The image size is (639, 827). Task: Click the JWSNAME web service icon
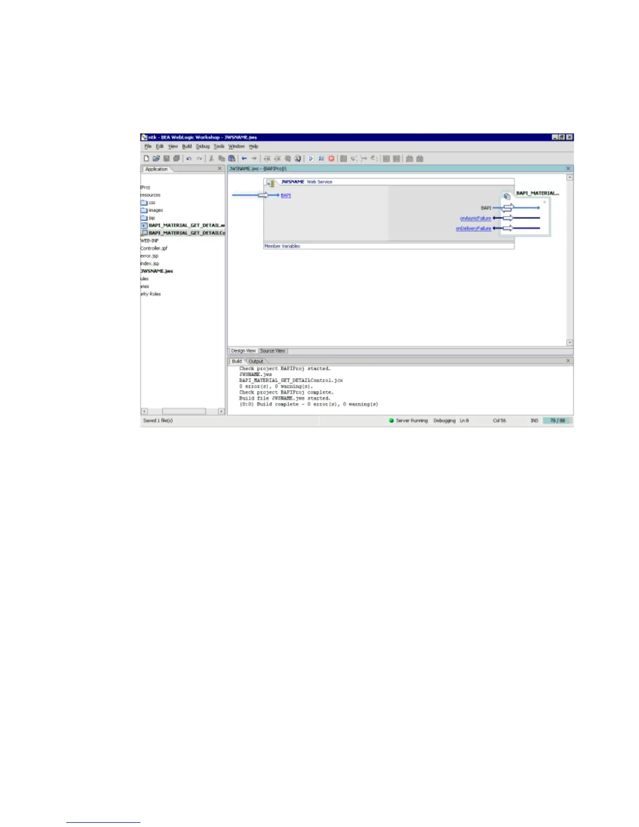coord(271,183)
